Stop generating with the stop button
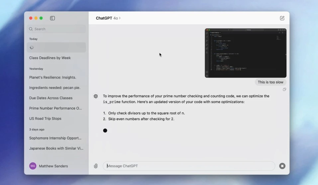The width and height of the screenshot is (318, 185). tap(282, 166)
